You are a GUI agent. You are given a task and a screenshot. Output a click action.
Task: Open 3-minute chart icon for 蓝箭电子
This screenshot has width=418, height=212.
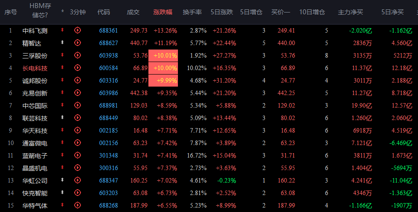[x=77, y=155]
